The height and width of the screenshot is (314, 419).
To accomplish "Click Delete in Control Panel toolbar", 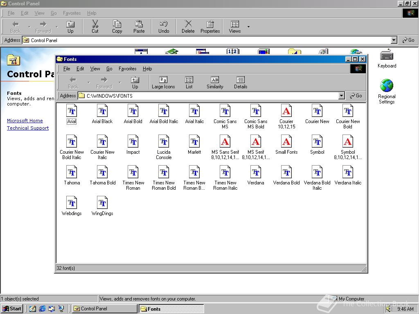I will pos(188,27).
